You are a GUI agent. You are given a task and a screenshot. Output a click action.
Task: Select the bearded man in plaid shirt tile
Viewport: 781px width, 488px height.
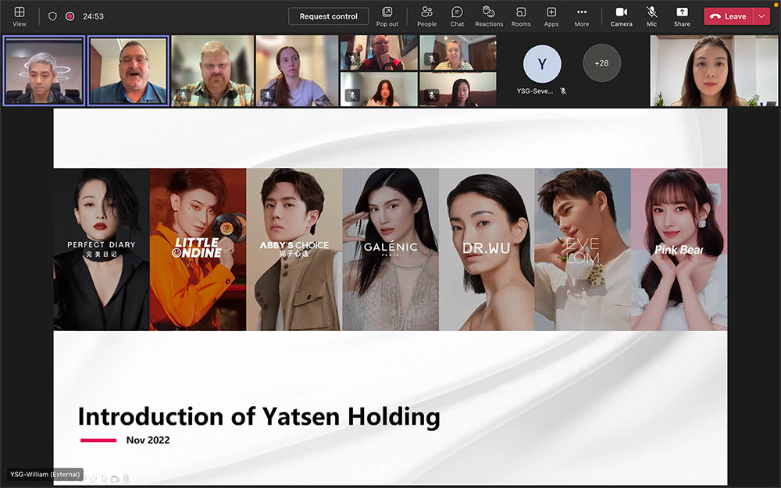coord(212,71)
